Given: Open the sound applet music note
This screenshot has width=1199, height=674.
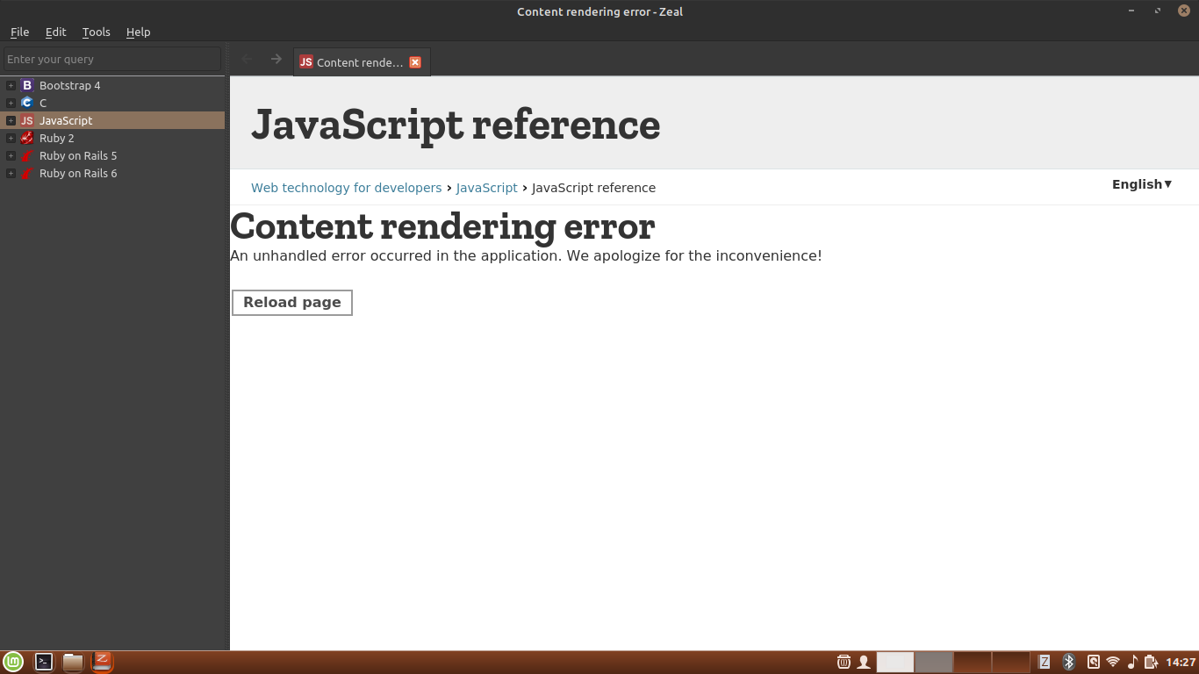Looking at the screenshot, I should (x=1132, y=662).
